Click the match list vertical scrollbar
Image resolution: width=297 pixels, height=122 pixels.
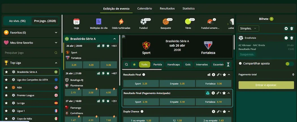point(120,60)
